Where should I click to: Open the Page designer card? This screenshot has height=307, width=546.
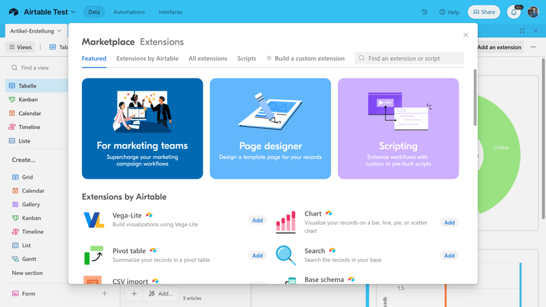pyautogui.click(x=270, y=128)
